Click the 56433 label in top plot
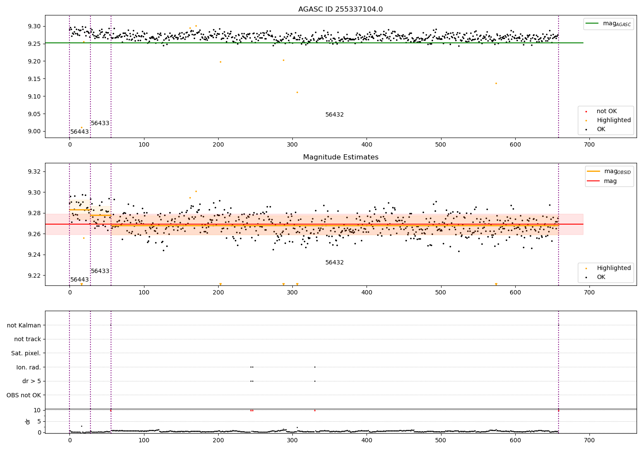 pos(100,123)
